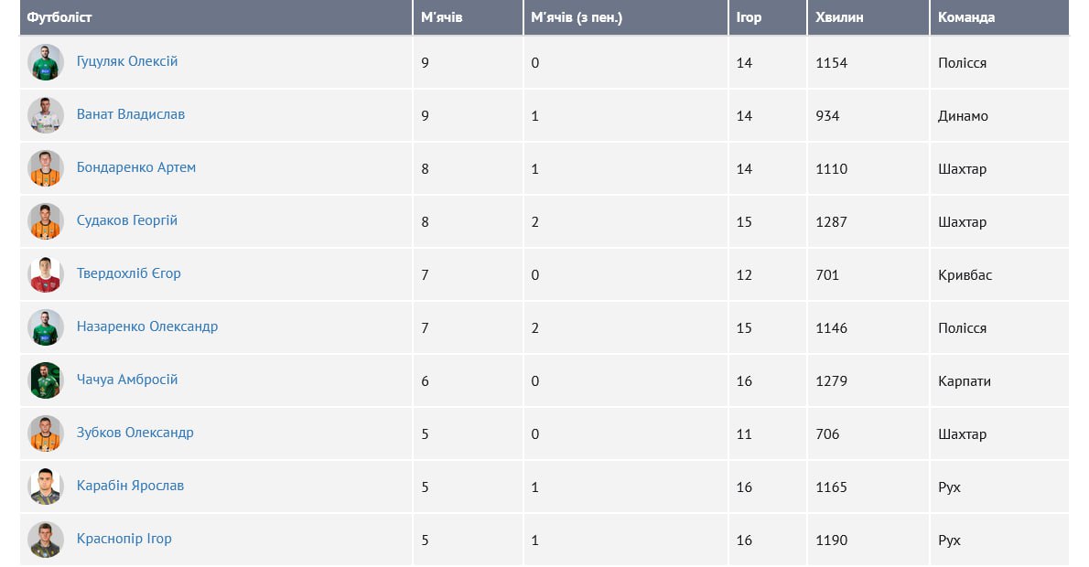Open Гуцуляк Олексій player link
1089x567 pixels.
tap(127, 61)
